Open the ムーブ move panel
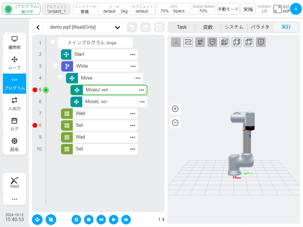Image resolution: width=303 pixels, height=227 pixels. coord(14,63)
